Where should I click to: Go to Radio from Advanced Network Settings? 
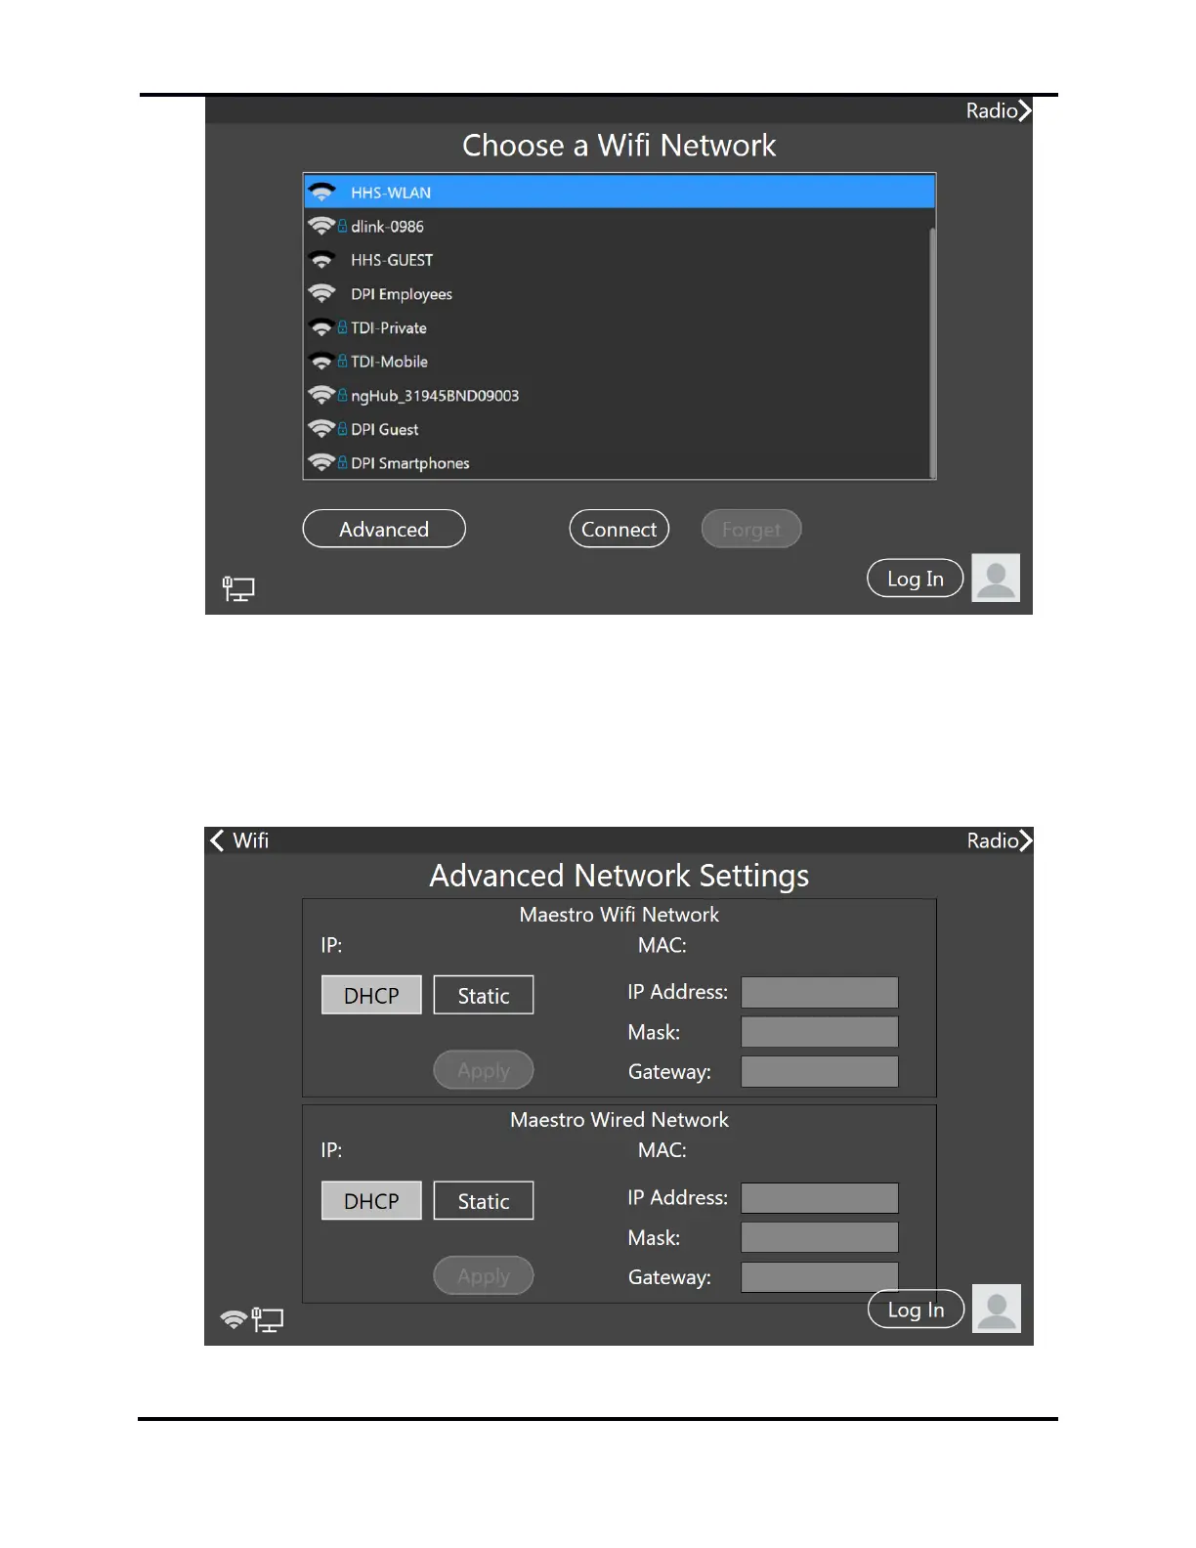pos(1000,840)
